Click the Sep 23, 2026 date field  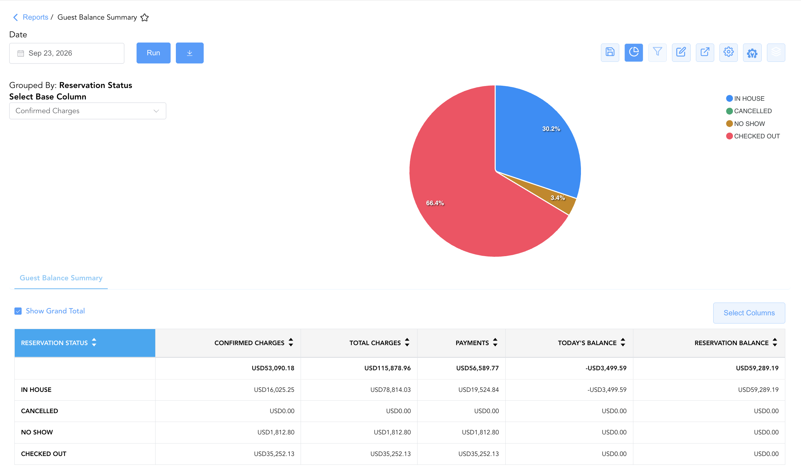pos(67,53)
